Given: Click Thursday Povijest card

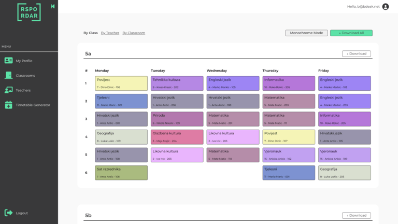Looking at the screenshot, I should pos(289,137).
